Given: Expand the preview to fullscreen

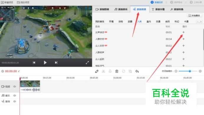Looking at the screenshot, I should coord(87,63).
